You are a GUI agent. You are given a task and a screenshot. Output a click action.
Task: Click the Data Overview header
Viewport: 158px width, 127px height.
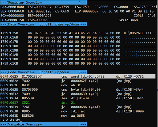[x=43, y=24]
